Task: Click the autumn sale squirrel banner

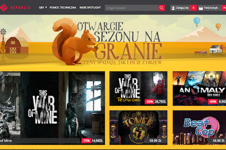Action: click(x=113, y=42)
